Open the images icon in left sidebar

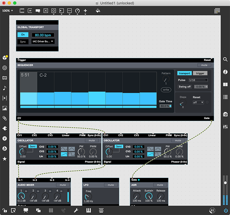pos(5,108)
